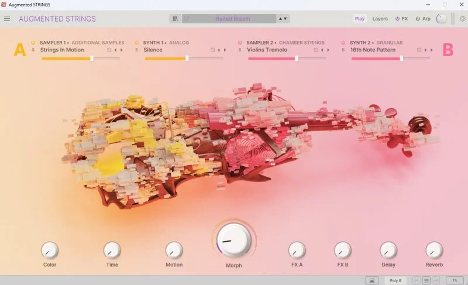
Task: Switch to the Play tab
Action: 359,19
